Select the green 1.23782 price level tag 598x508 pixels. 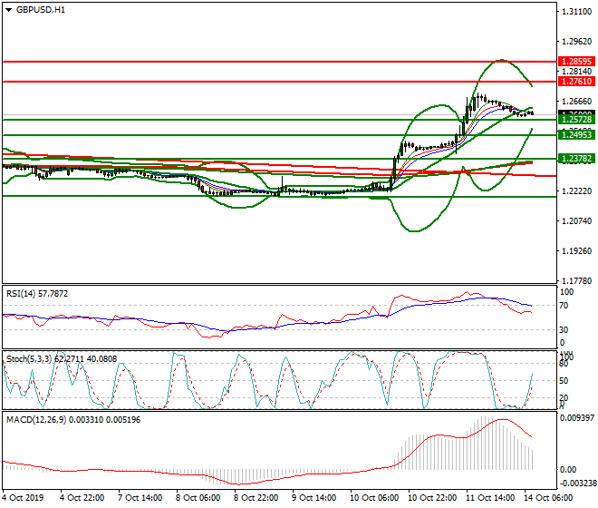574,158
